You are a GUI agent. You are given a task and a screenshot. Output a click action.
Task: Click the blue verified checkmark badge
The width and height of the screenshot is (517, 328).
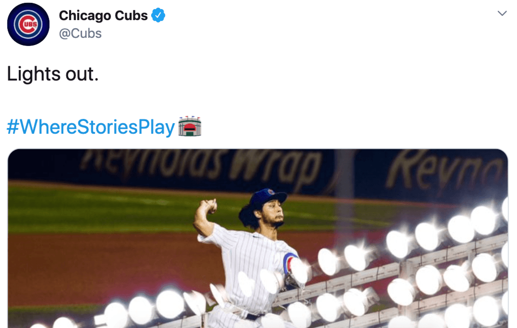click(158, 16)
